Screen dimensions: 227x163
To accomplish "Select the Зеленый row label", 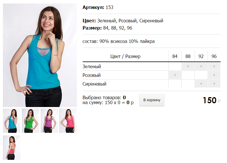I will (92, 66).
